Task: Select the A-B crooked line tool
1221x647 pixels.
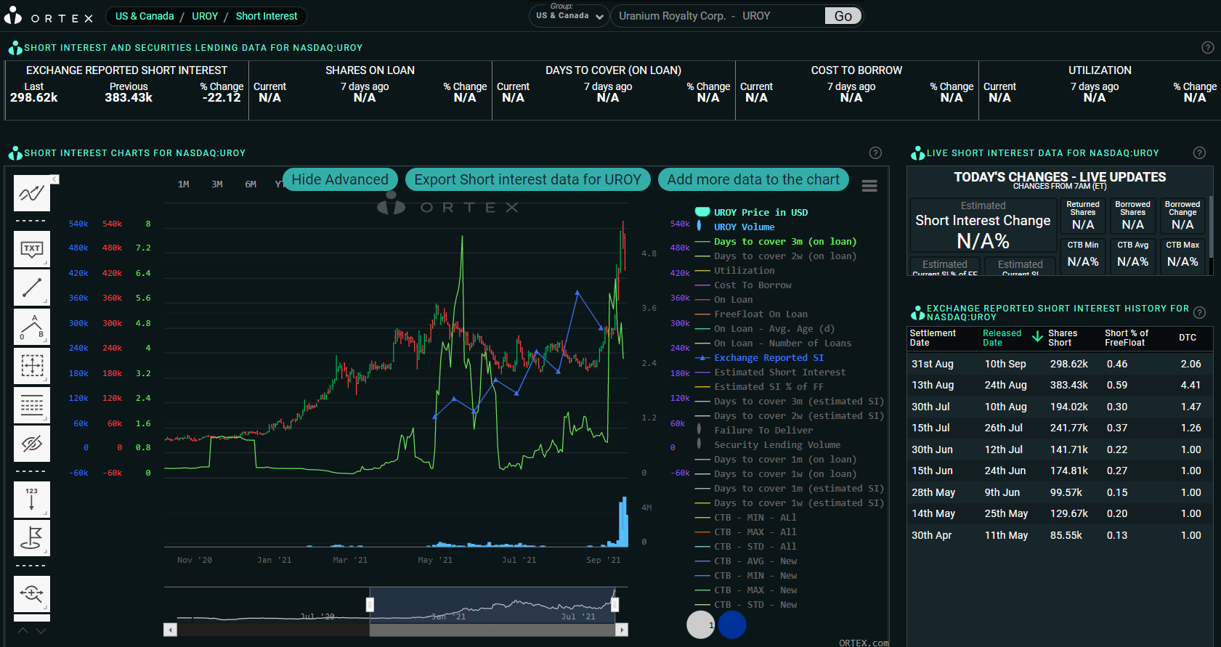Action: pyautogui.click(x=32, y=327)
